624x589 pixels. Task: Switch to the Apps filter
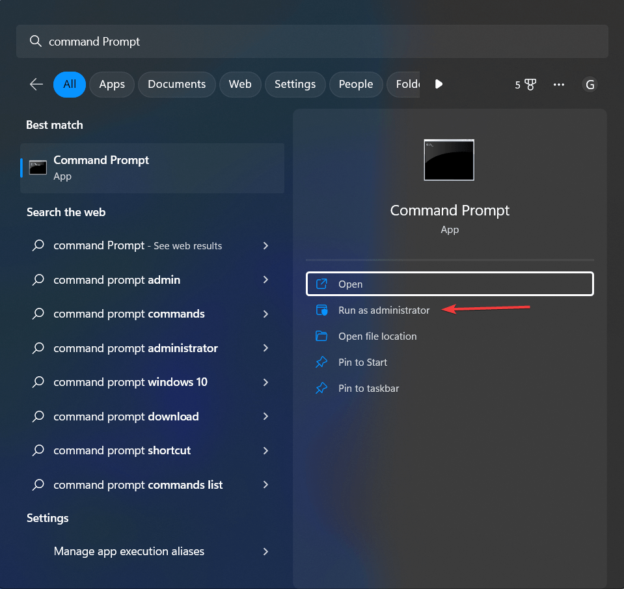[111, 84]
